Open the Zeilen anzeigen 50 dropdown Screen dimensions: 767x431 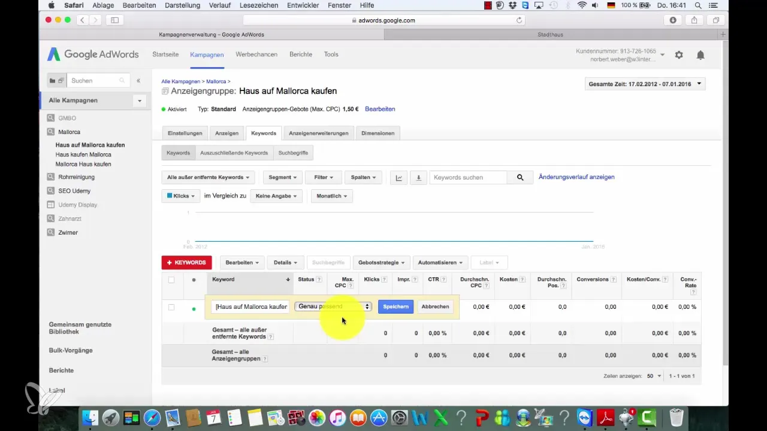[x=654, y=376]
